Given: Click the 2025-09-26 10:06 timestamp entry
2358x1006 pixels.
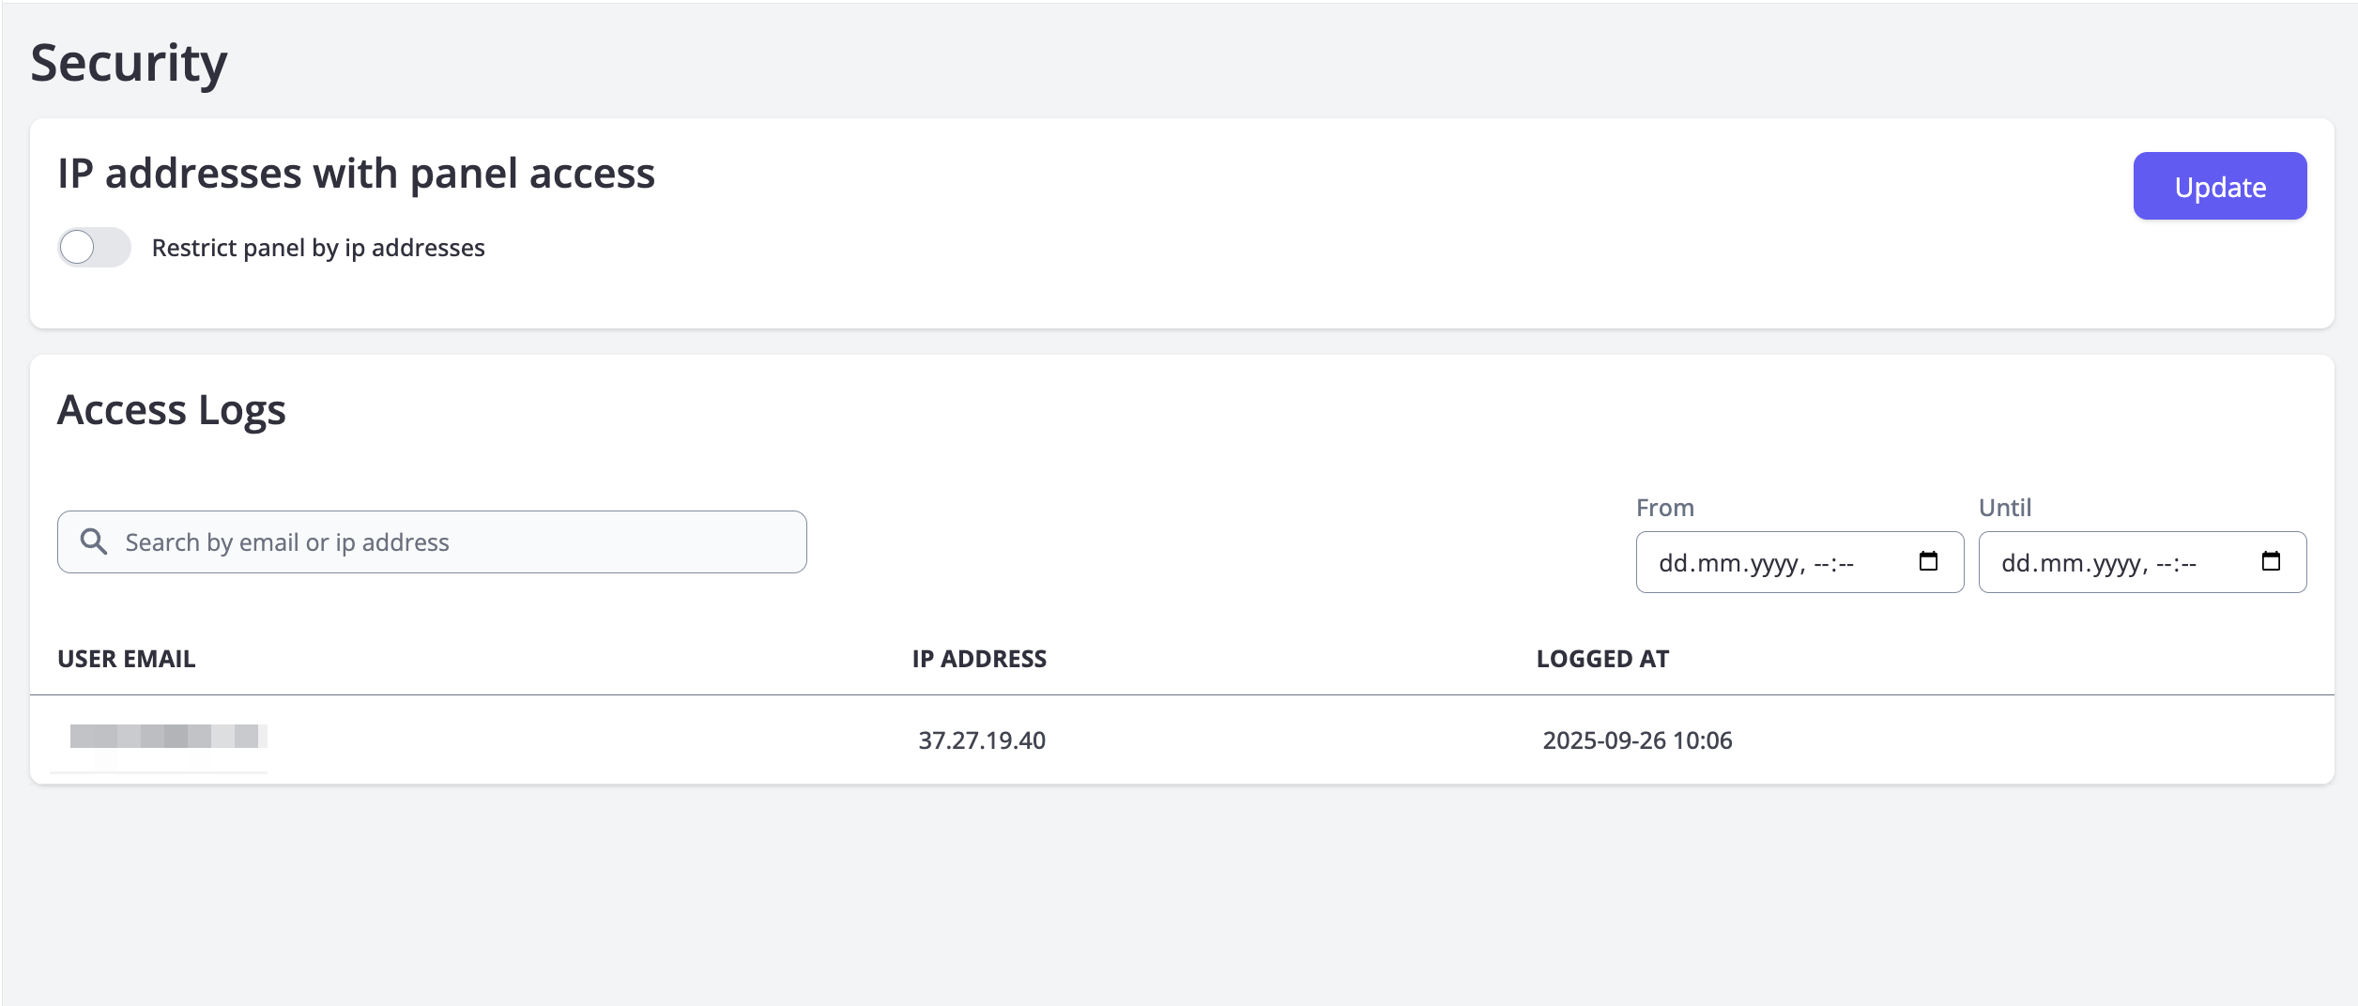Looking at the screenshot, I should [1637, 740].
